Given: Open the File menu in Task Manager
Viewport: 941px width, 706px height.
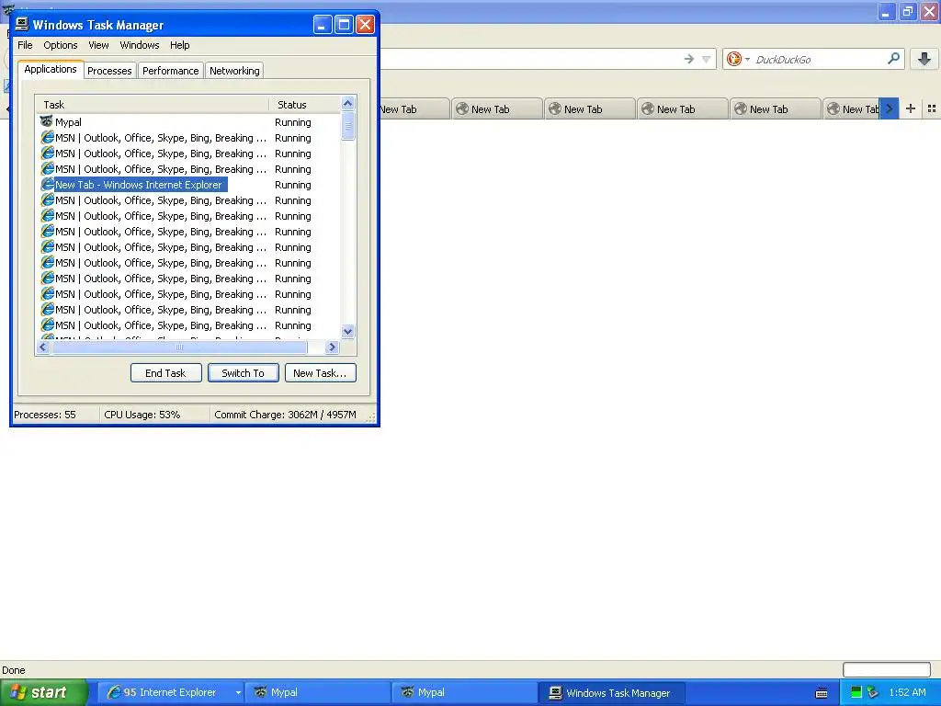Looking at the screenshot, I should point(25,45).
